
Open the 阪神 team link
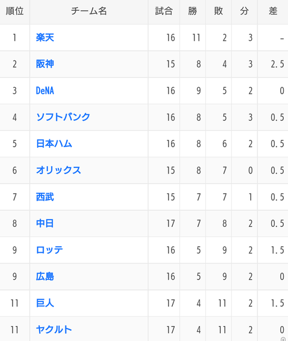pyautogui.click(x=45, y=64)
